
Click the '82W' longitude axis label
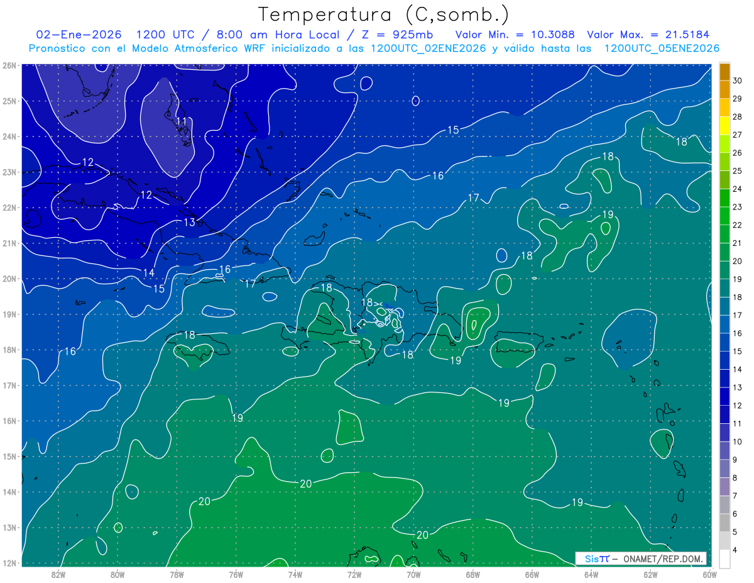pos(58,574)
